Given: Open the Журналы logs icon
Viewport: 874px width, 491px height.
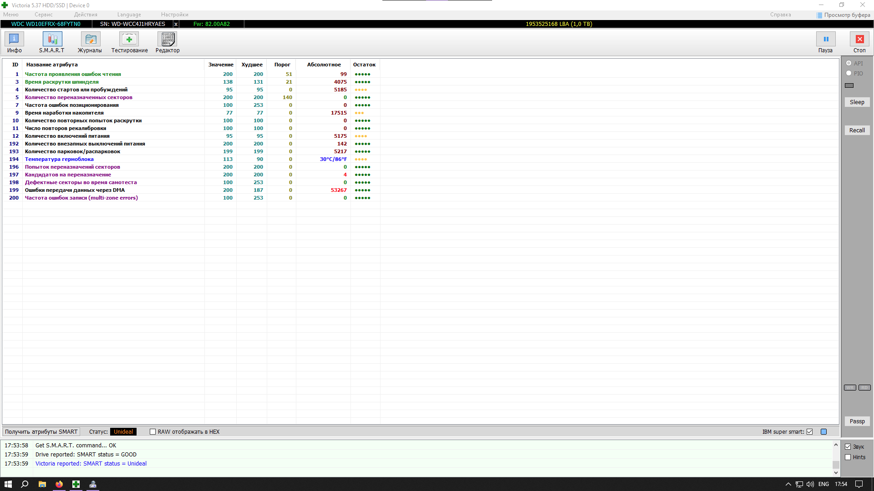Looking at the screenshot, I should (90, 39).
